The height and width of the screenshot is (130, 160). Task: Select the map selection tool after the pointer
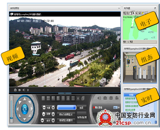tap(137, 13)
